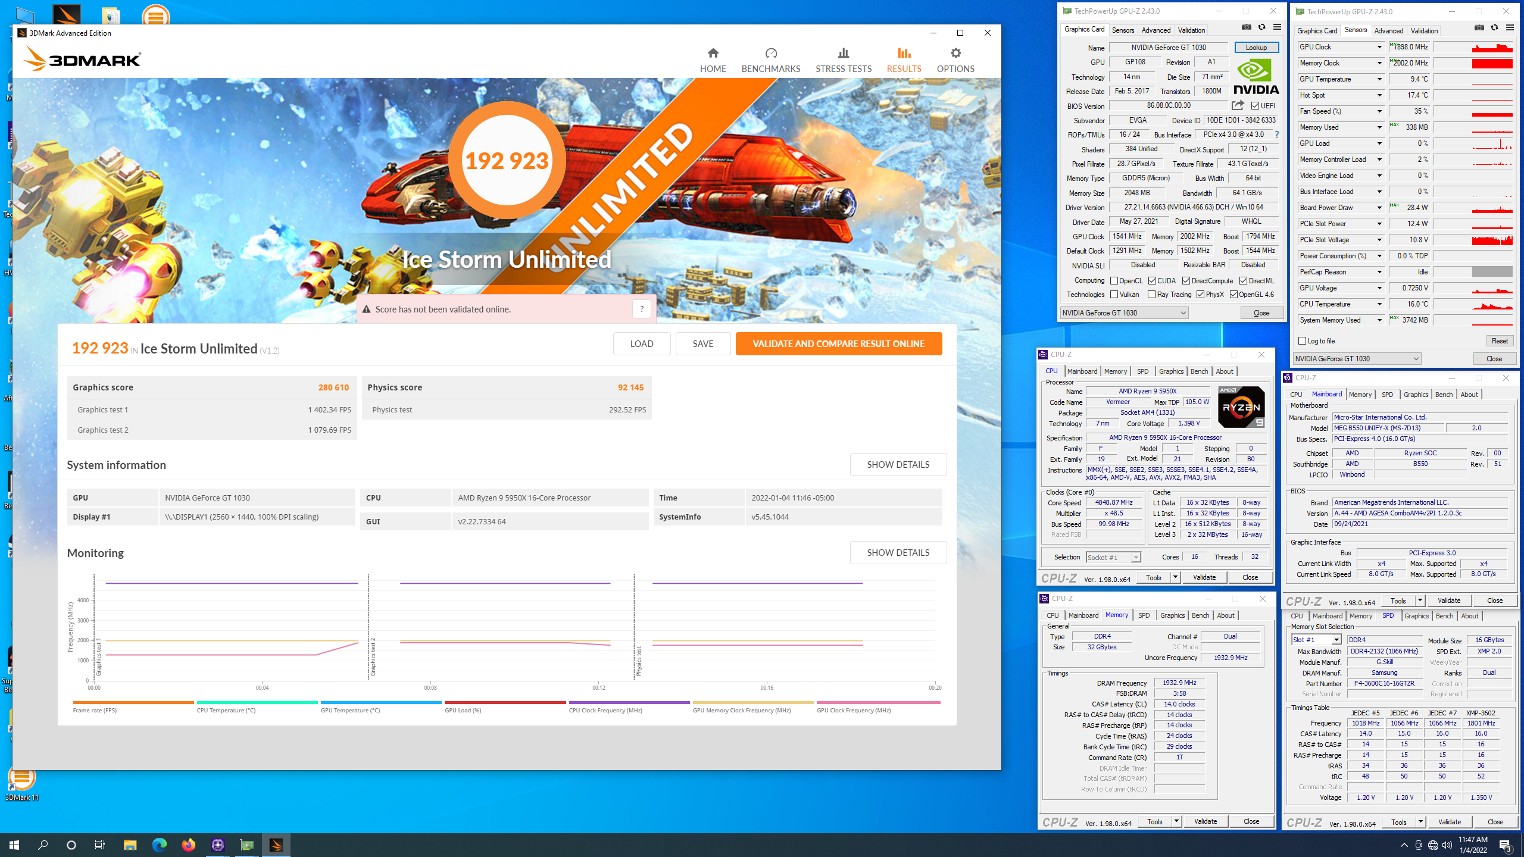Switch to Bench tab in CPU-Z CPU window
Viewport: 1524px width, 857px height.
[x=1199, y=371]
